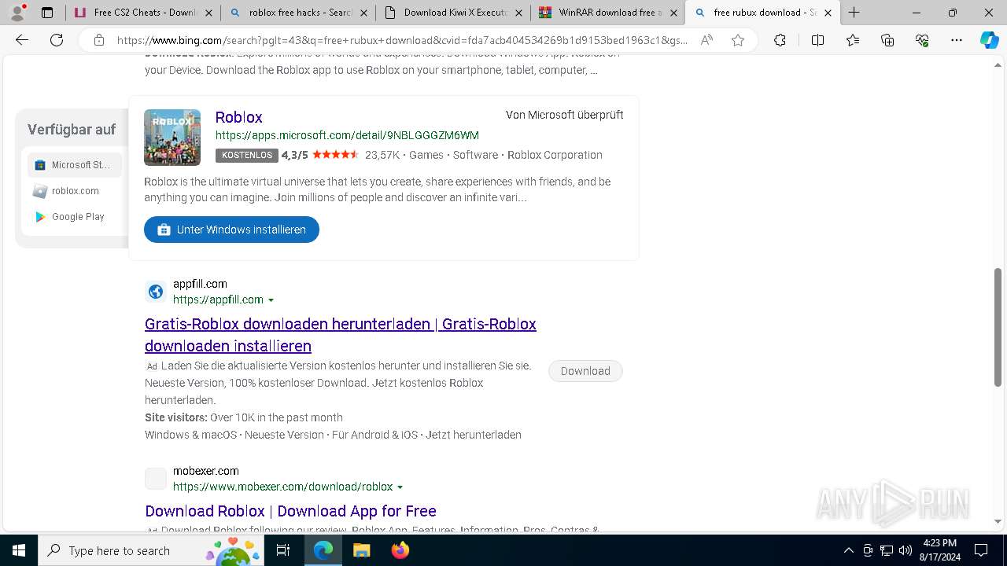Open the mobexer.com/download/roblox URL link

[x=282, y=487]
